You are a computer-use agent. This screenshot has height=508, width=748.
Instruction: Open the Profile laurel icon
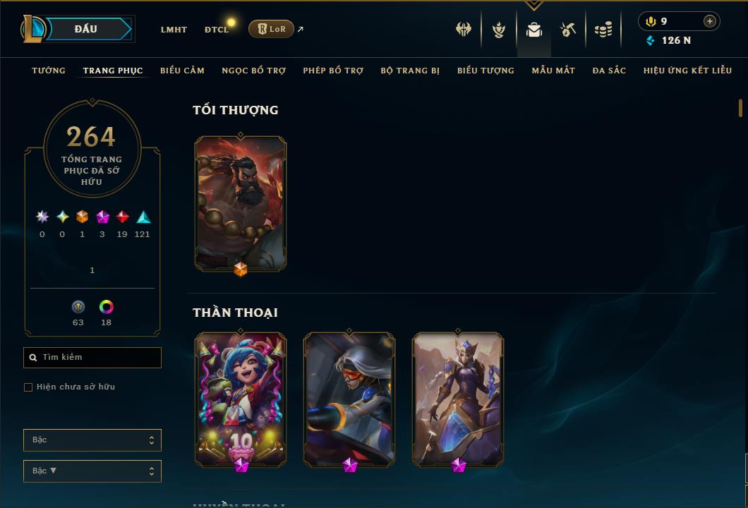pyautogui.click(x=499, y=30)
